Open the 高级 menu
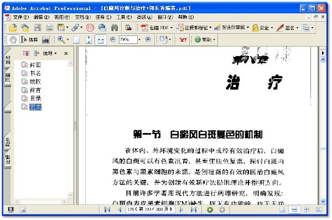The width and height of the screenshot is (332, 220). coord(144,17)
